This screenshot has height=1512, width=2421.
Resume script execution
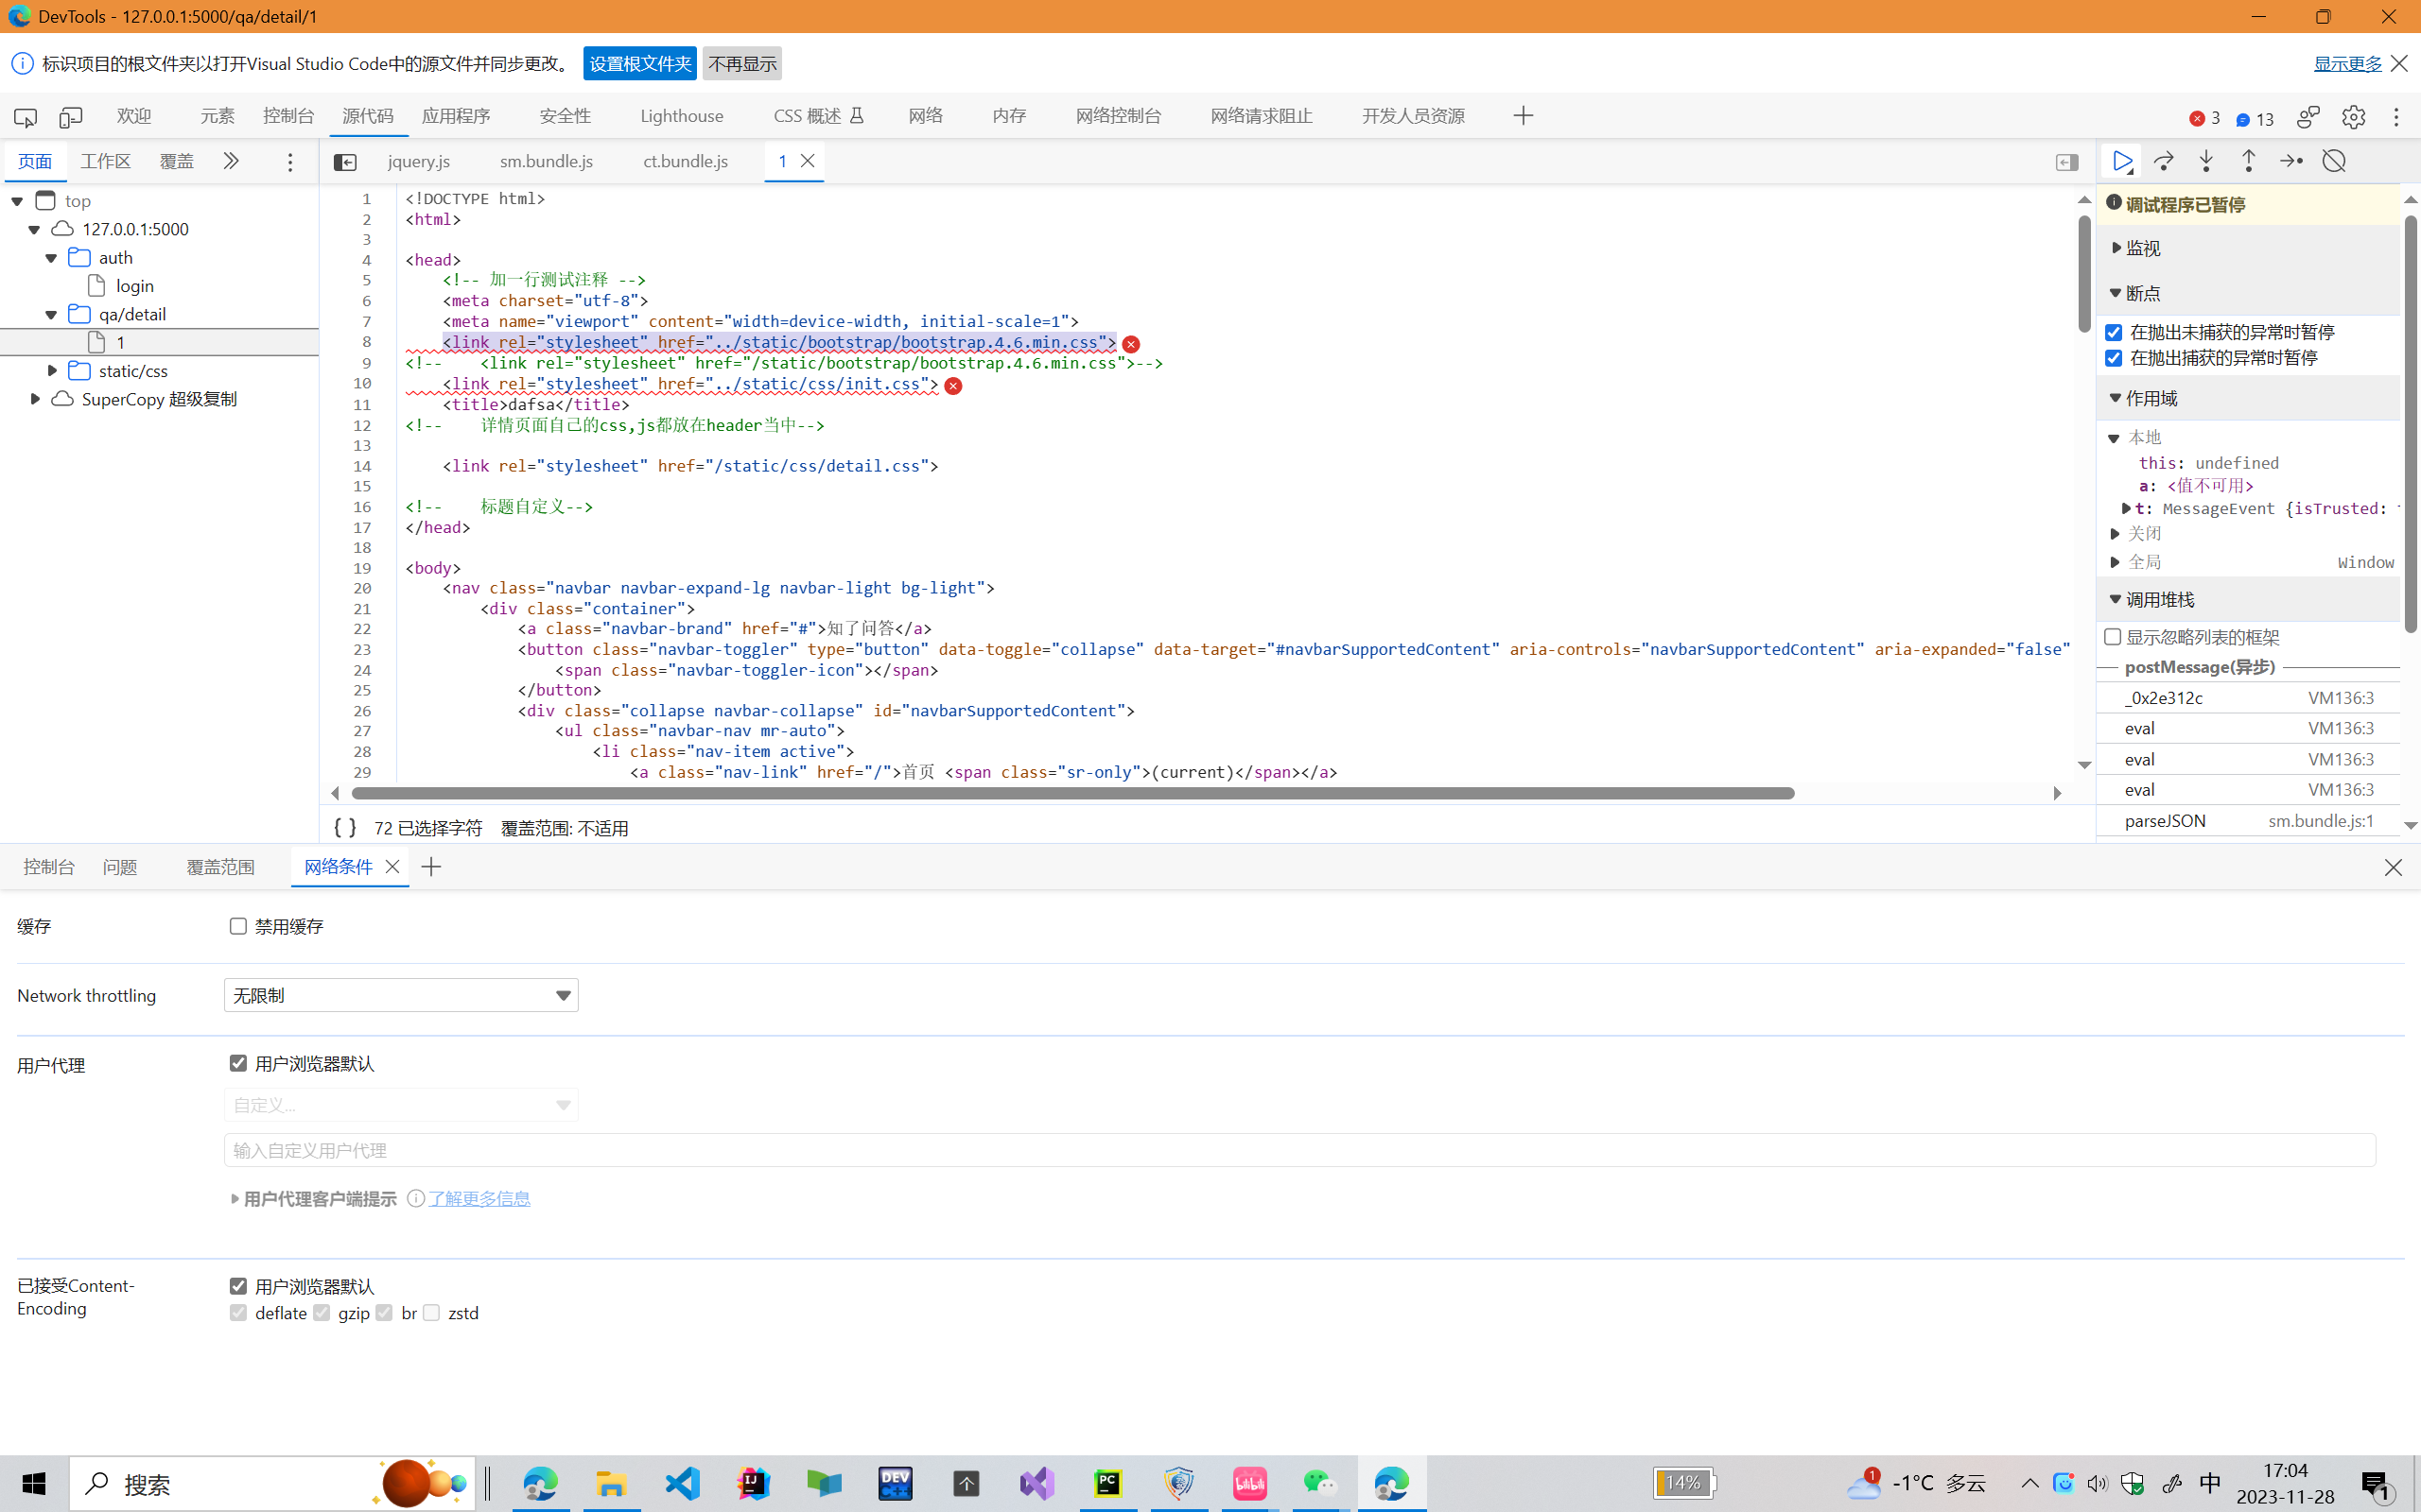pyautogui.click(x=2122, y=161)
